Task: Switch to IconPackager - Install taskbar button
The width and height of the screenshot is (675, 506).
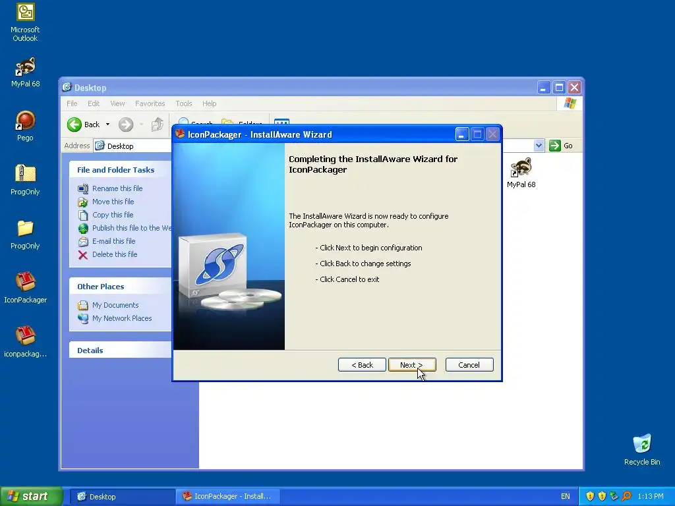Action: tap(228, 497)
